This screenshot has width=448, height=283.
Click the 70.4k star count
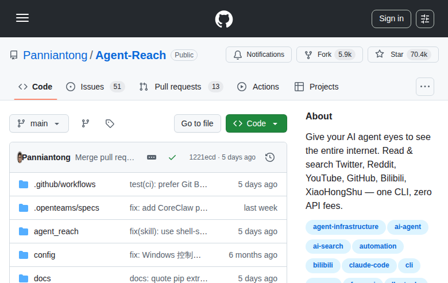(419, 55)
